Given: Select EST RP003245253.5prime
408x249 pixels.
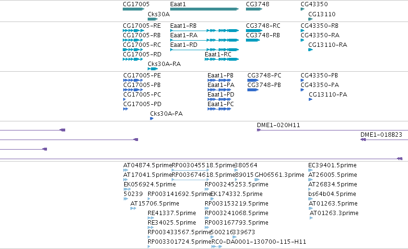Looking at the screenshot, I should pyautogui.click(x=207, y=189).
